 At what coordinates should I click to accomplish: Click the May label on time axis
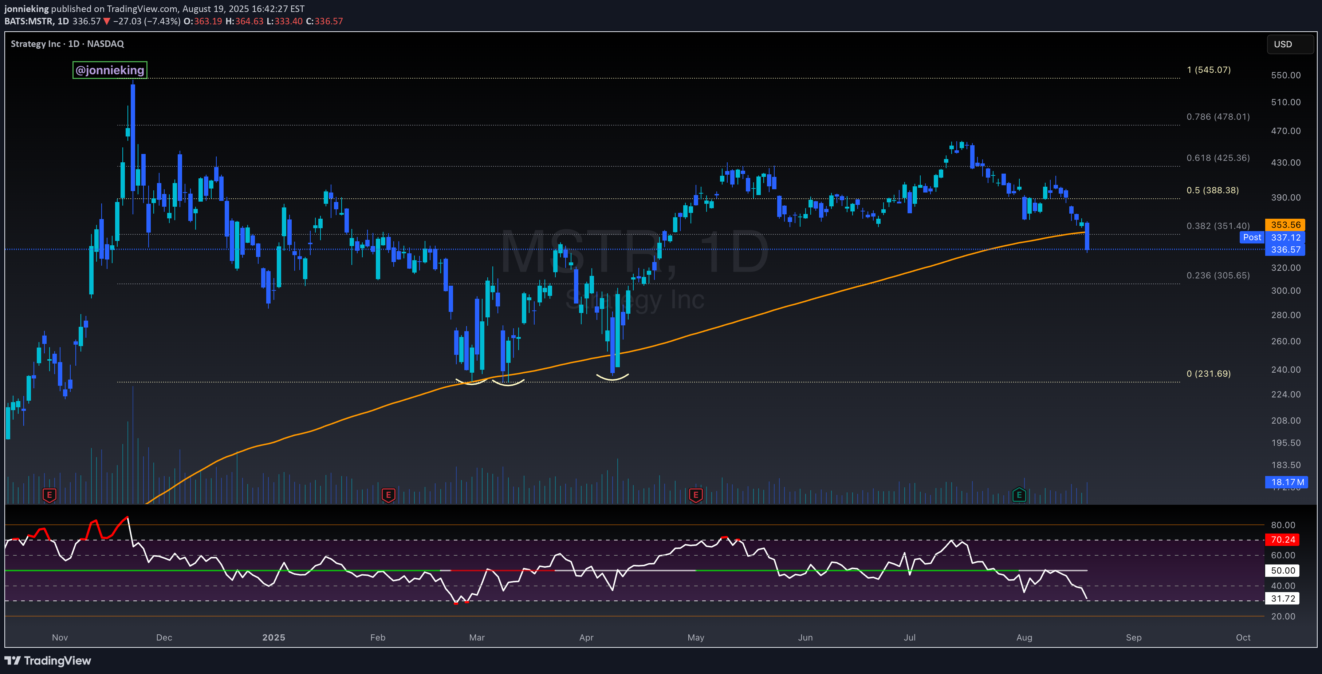pos(696,637)
